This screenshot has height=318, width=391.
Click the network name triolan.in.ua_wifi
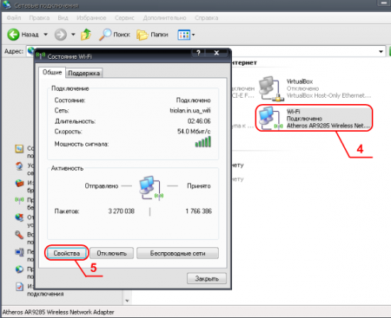click(190, 110)
